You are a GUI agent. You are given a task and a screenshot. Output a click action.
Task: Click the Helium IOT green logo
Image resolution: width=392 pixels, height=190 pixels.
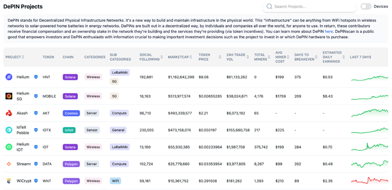pos(9,147)
